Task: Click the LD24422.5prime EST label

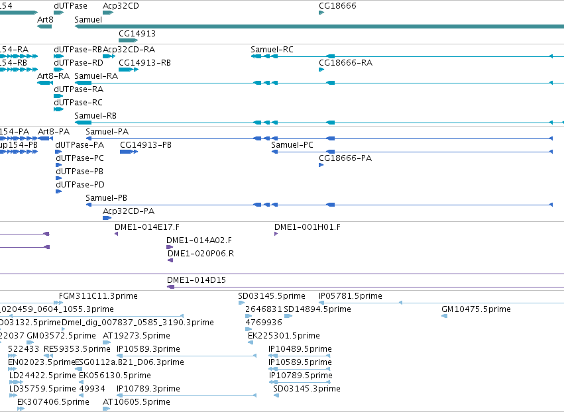Action: coord(42,376)
